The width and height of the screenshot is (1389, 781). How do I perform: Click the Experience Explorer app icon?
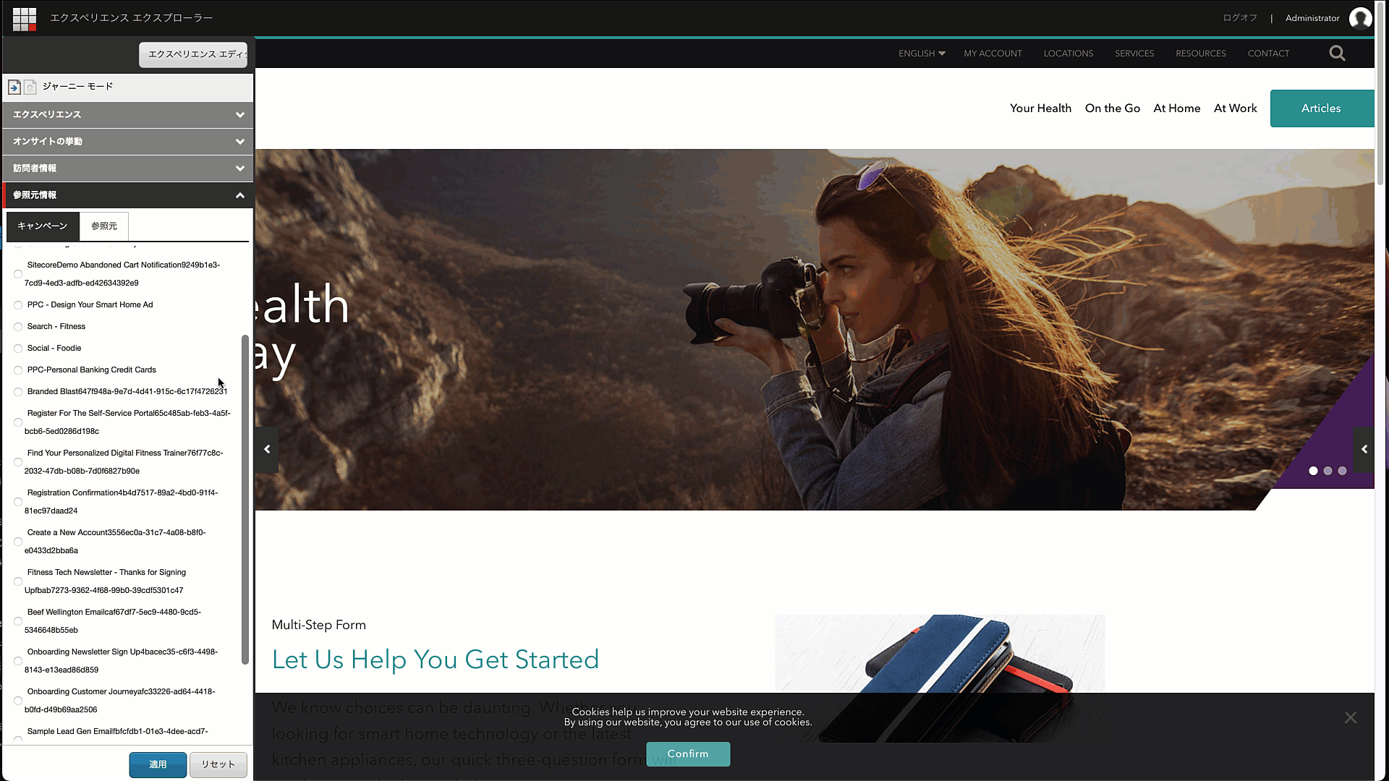click(x=24, y=17)
